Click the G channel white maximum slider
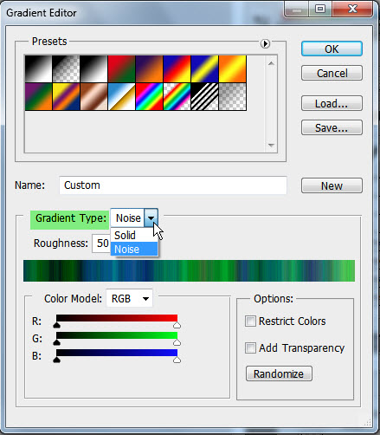 pyautogui.click(x=177, y=342)
